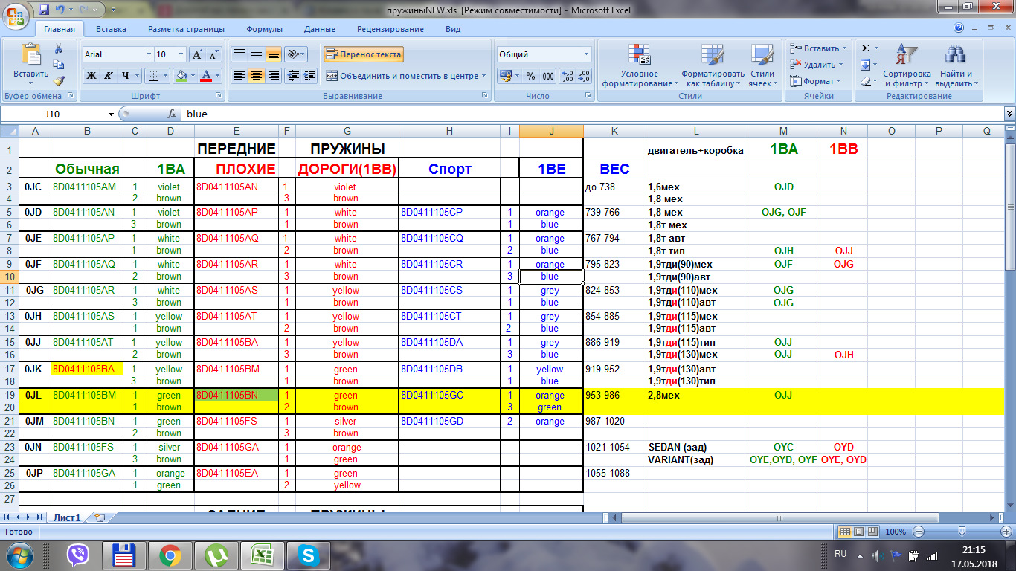Open the Общий number format dropdown

[586, 54]
